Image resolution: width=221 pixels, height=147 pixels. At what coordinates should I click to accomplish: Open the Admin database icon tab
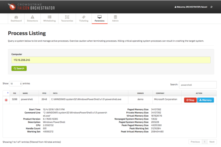pos(115,17)
